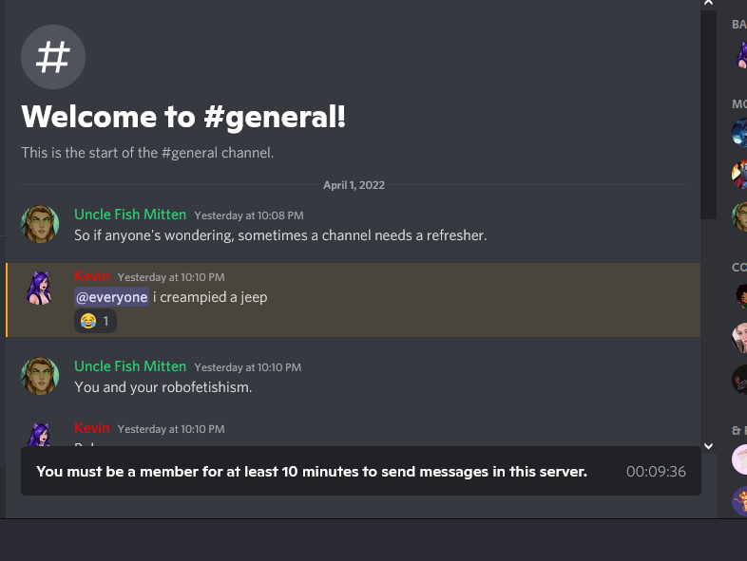The width and height of the screenshot is (747, 561).
Task: Click Uncle Fish Mitten username on first message
Action: point(130,215)
